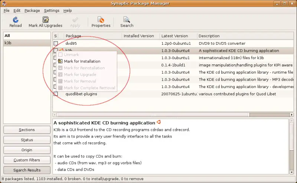Click the Origin filter button
This screenshot has height=183, width=297.
[x=27, y=150]
